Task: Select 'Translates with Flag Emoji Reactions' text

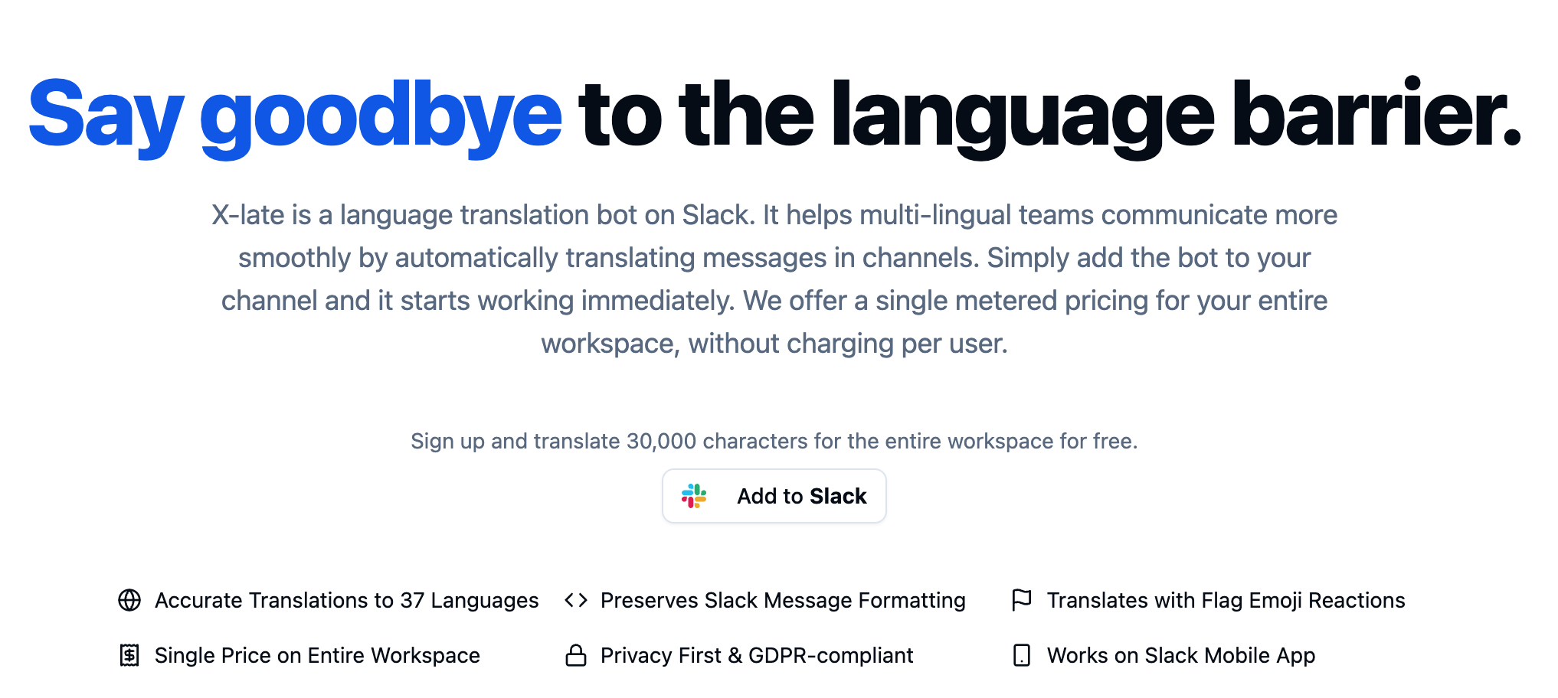Action: pos(1226,601)
